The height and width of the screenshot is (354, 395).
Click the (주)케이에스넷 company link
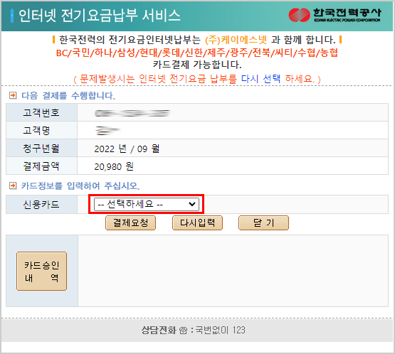[x=236, y=40]
